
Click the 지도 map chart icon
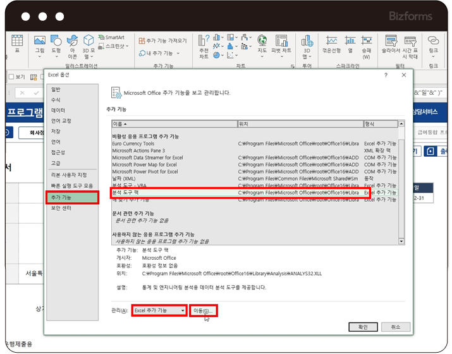262,40
